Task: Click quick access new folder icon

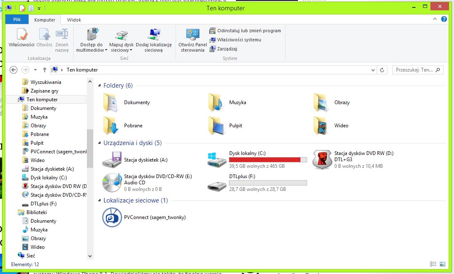Action: tap(31, 8)
